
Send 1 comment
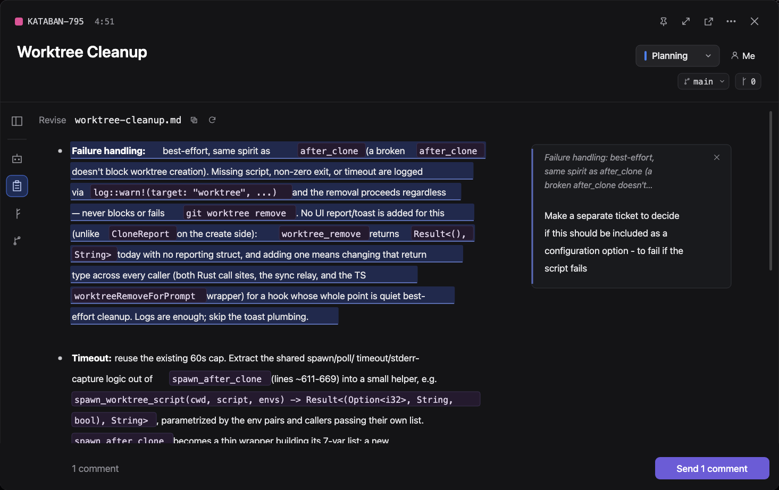pos(712,468)
